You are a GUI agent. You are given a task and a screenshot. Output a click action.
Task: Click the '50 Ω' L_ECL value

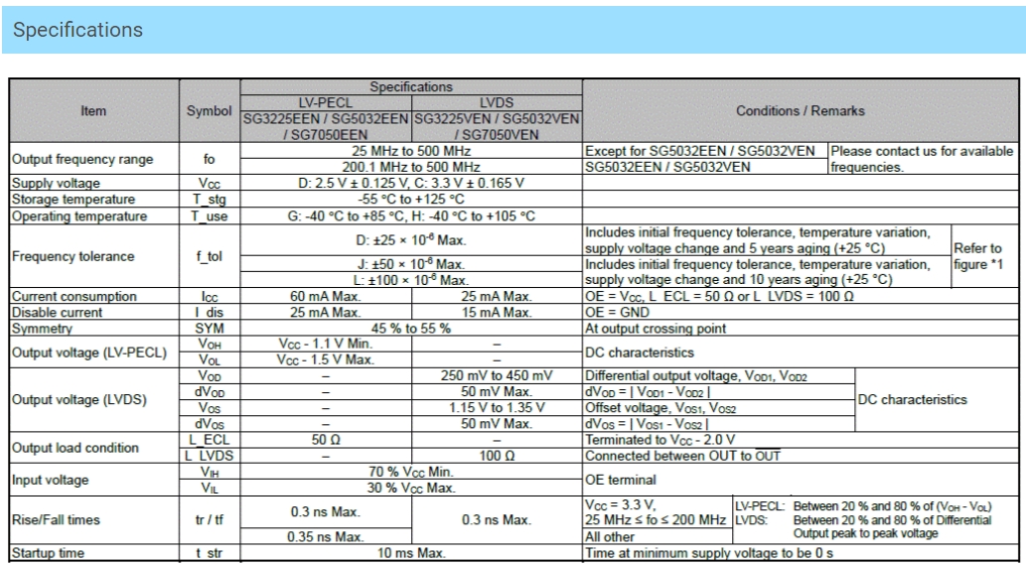point(325,440)
